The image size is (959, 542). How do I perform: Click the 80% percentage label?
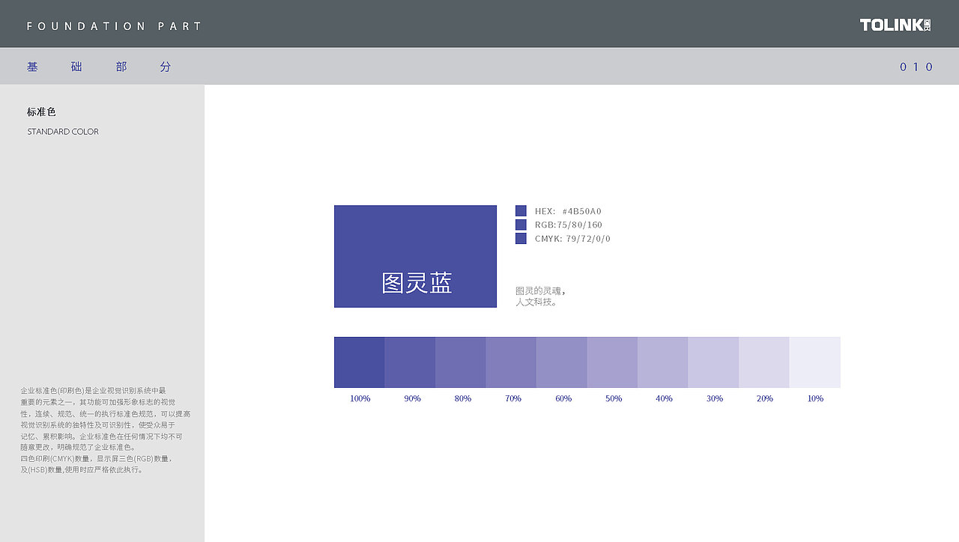463,398
